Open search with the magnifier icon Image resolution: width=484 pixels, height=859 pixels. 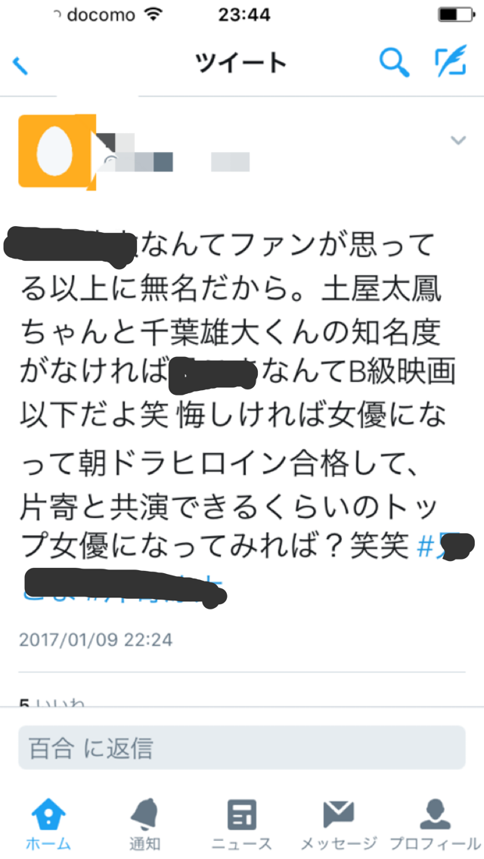coord(394,63)
